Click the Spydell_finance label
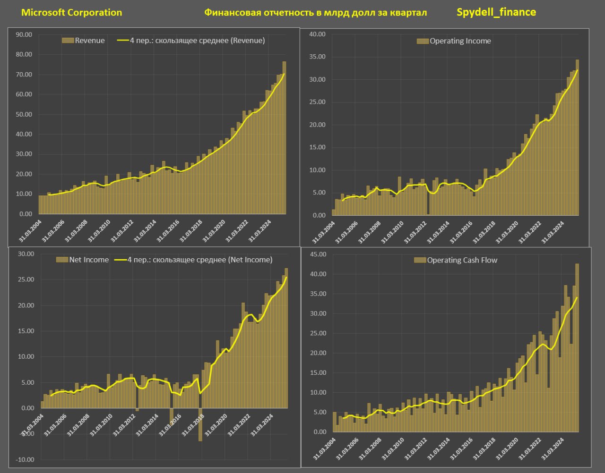The width and height of the screenshot is (605, 473). [496, 12]
